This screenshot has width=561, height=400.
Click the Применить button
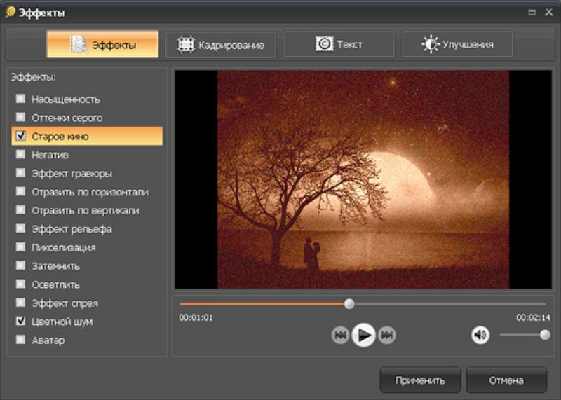420,380
